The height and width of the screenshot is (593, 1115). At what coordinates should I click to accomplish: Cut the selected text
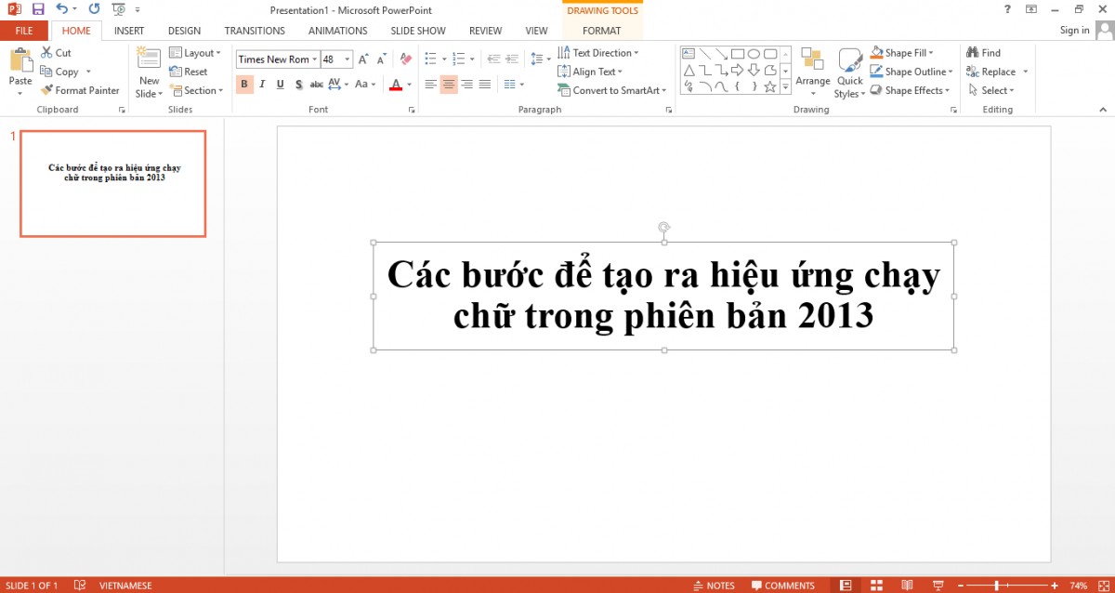tap(56, 53)
